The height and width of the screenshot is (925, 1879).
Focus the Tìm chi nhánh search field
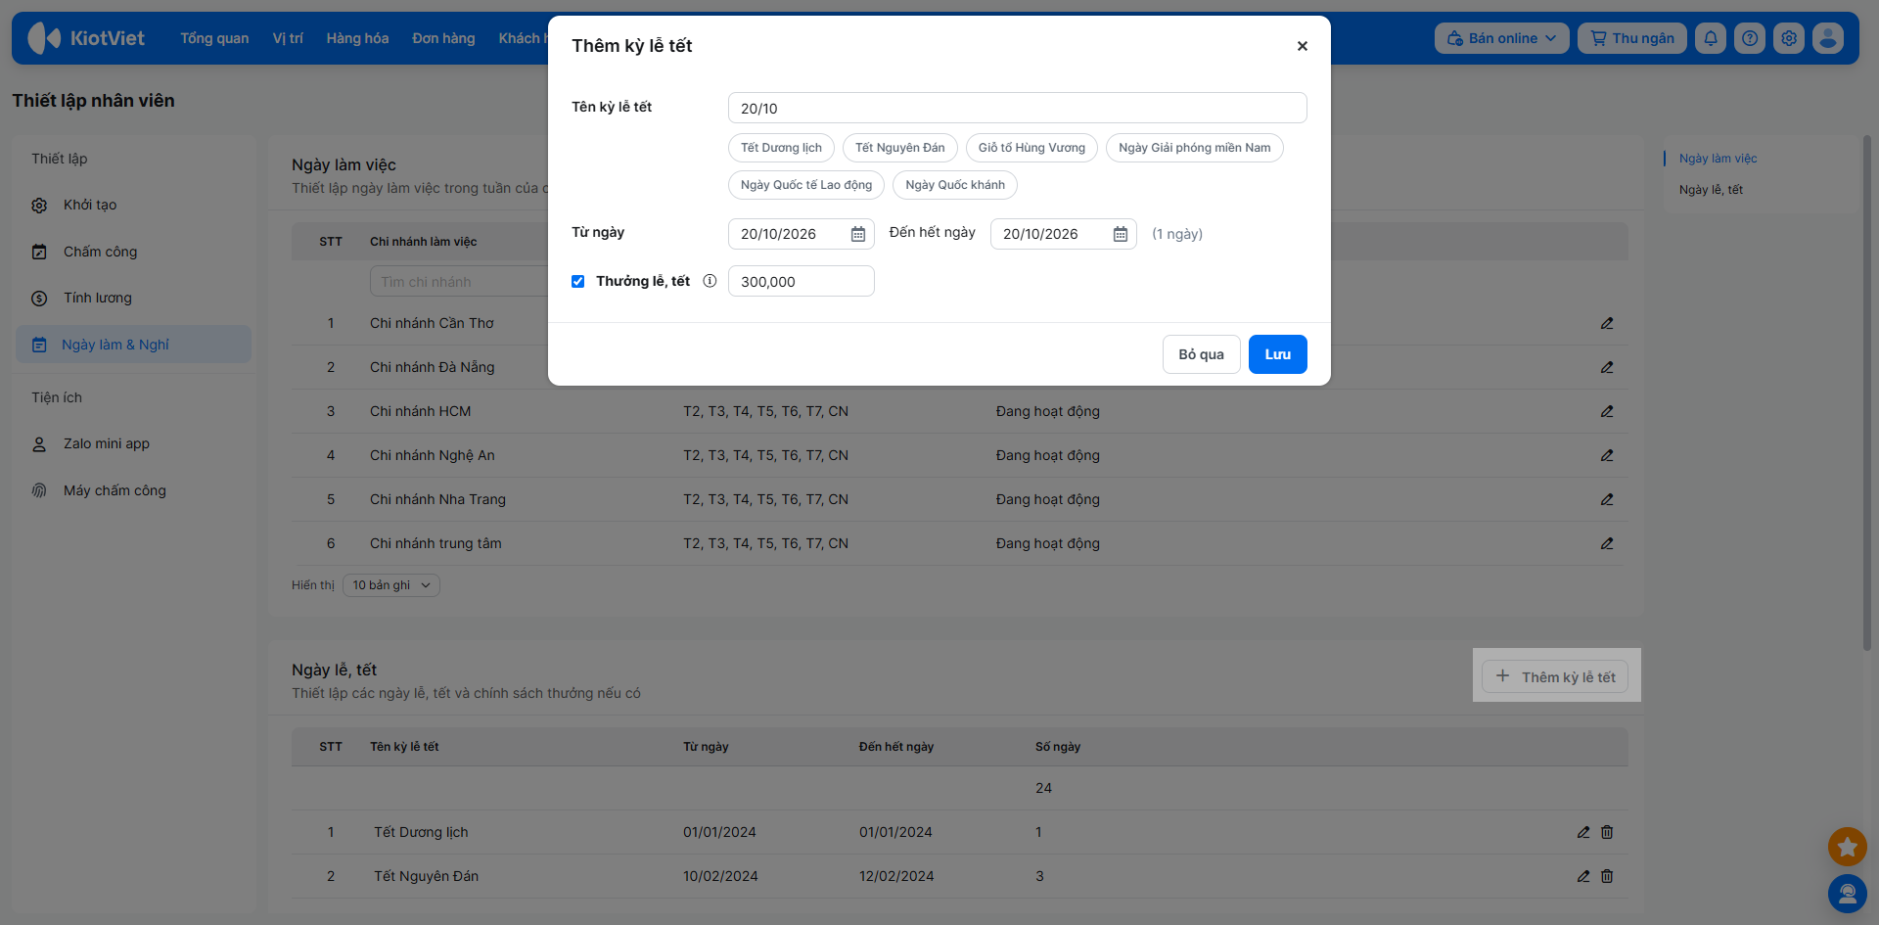[458, 282]
